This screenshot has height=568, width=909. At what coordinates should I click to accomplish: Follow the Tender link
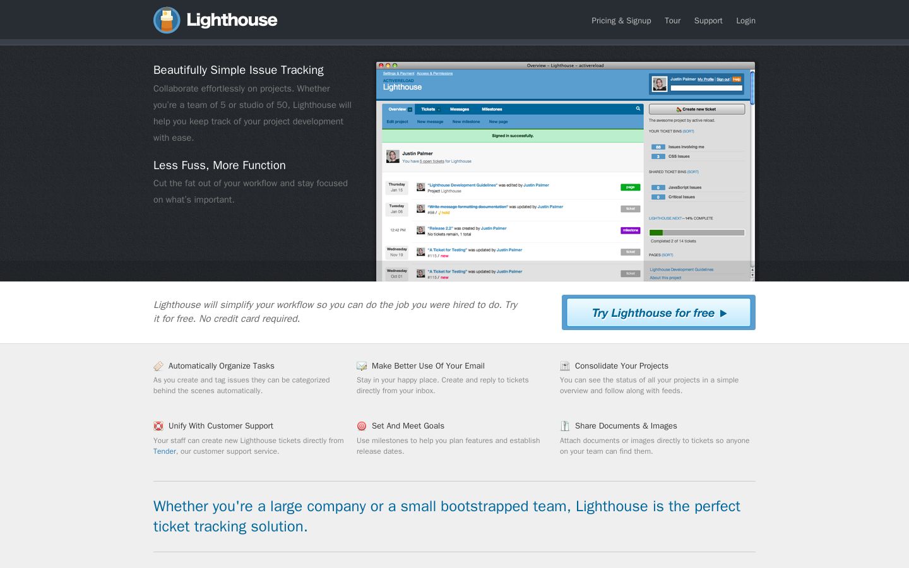coord(165,451)
